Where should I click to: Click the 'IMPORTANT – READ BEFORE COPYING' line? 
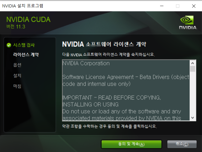(112, 98)
